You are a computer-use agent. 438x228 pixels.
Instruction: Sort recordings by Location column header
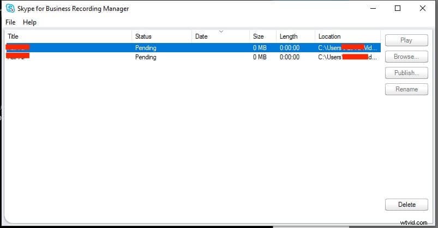(348, 36)
